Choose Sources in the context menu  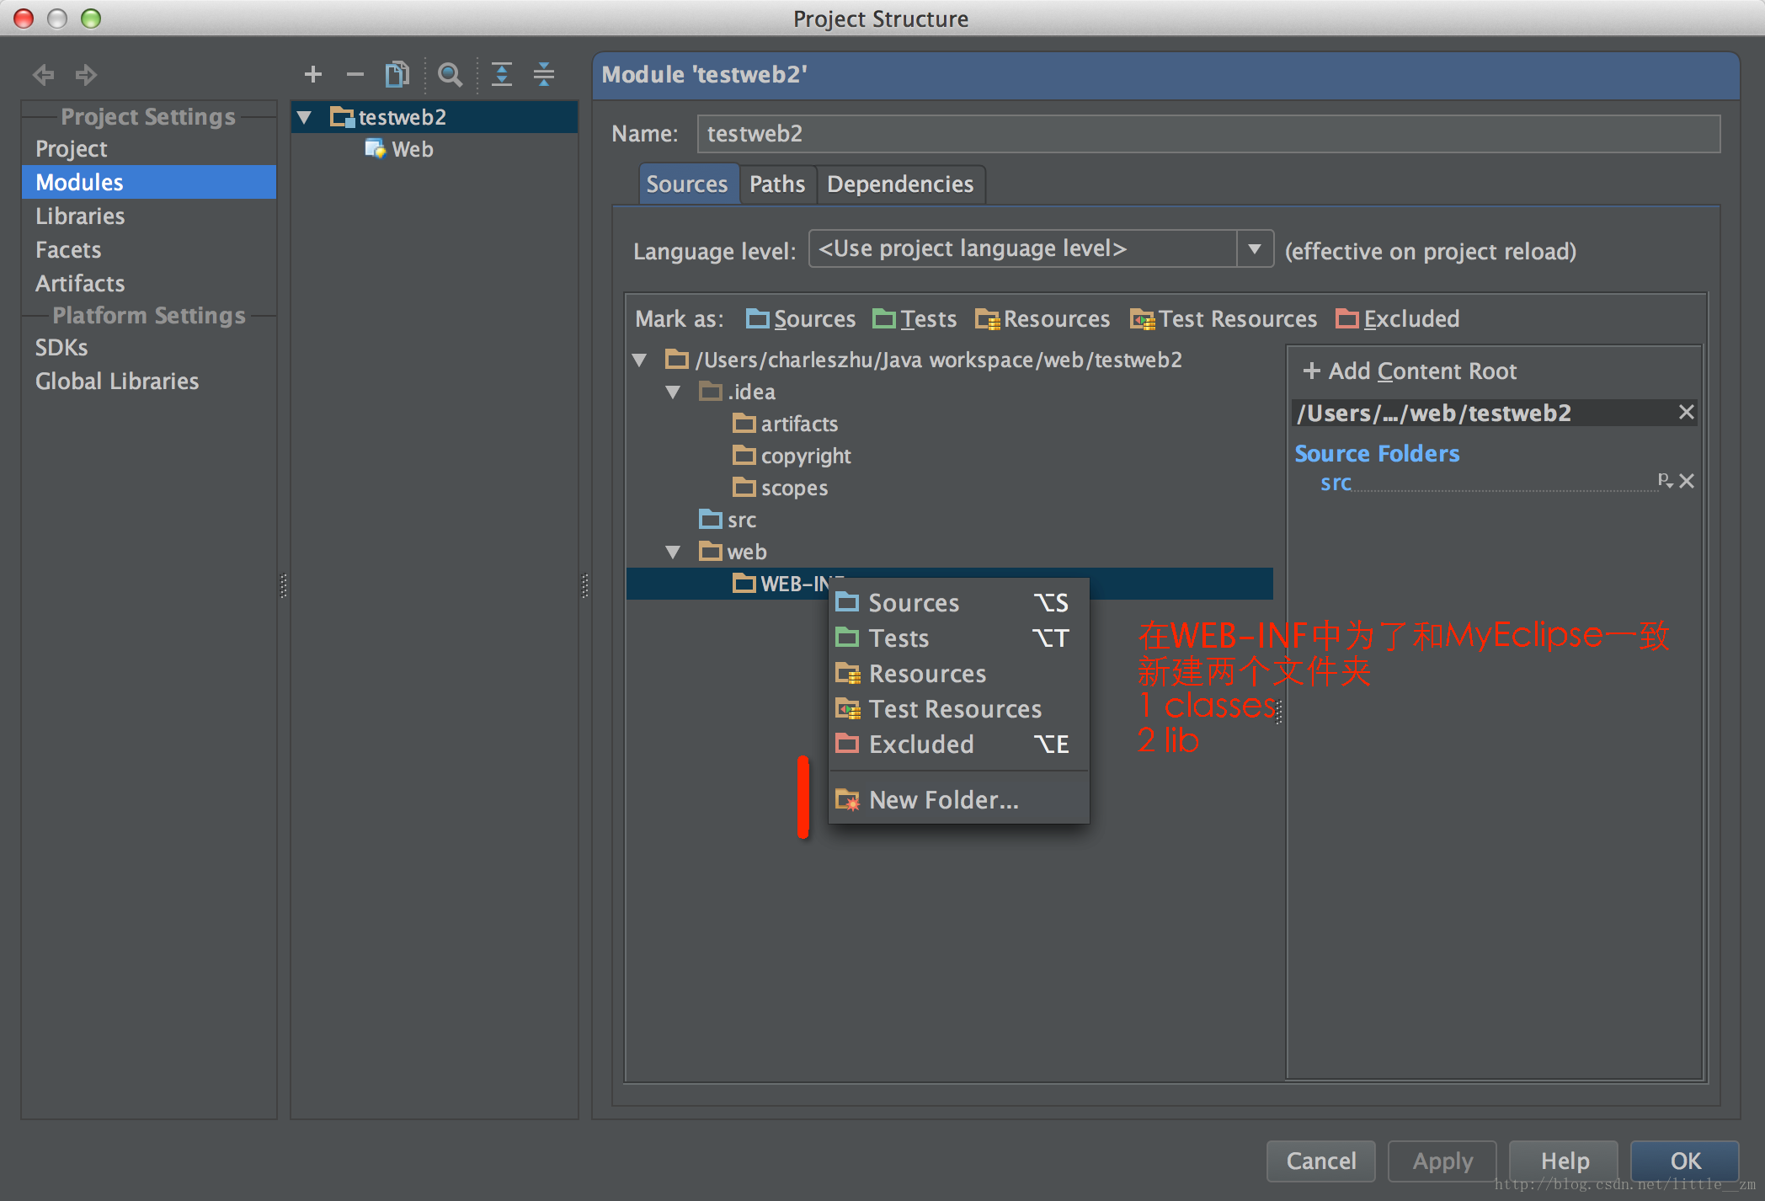(x=959, y=603)
